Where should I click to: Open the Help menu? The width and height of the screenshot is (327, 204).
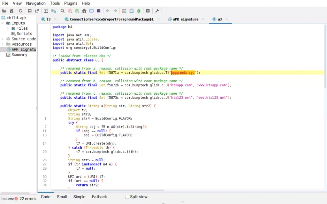[86, 3]
